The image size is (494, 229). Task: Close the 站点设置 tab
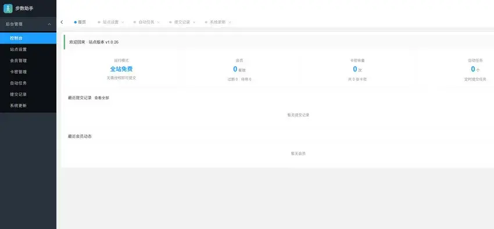pos(123,22)
